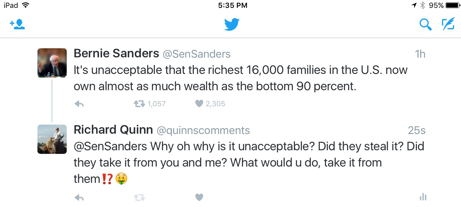This screenshot has height=207, width=461.
Task: Open the Richard Quinn name link
Action: tap(113, 130)
